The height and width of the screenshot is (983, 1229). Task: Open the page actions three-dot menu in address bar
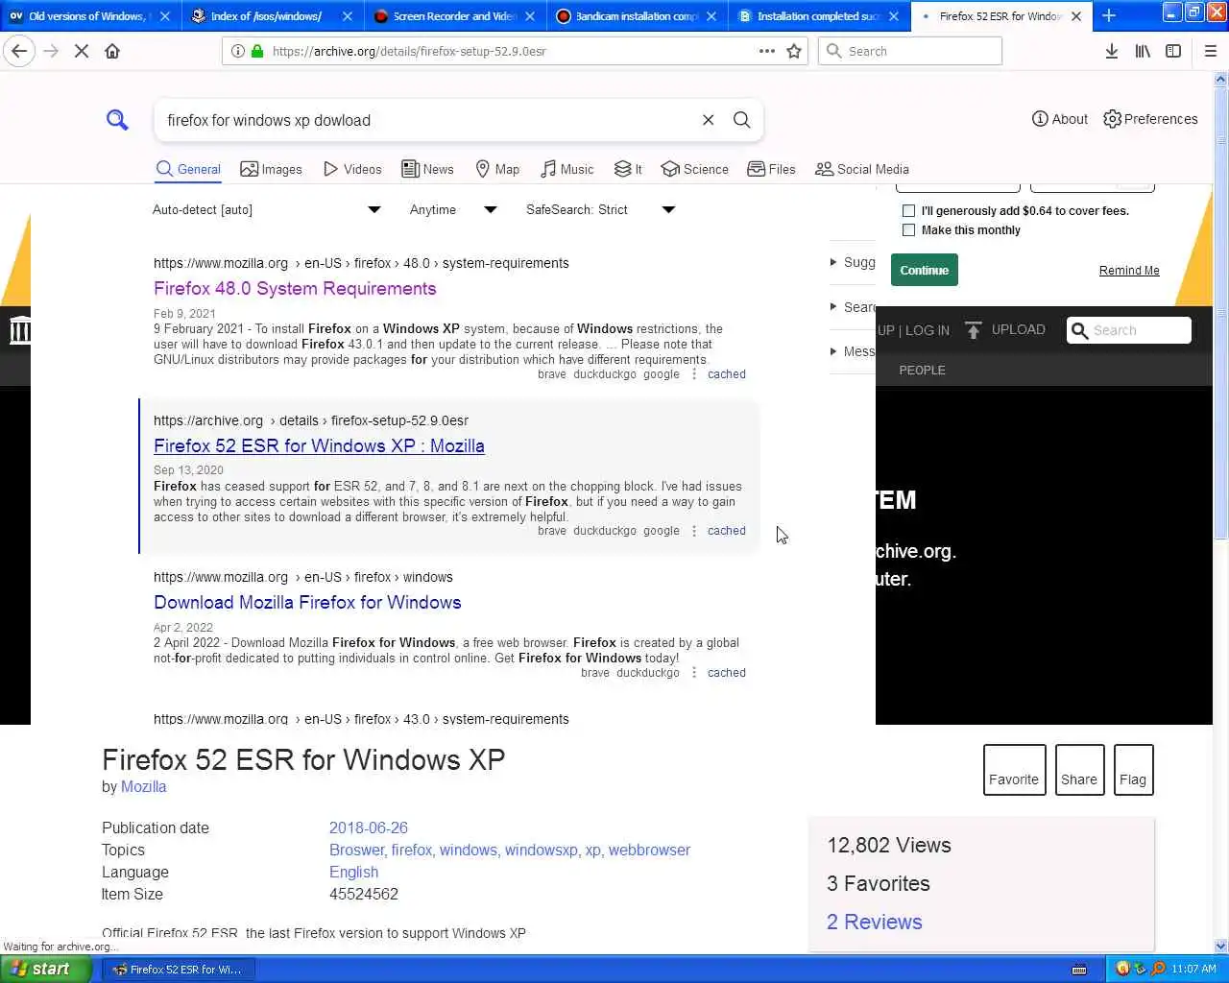click(766, 51)
